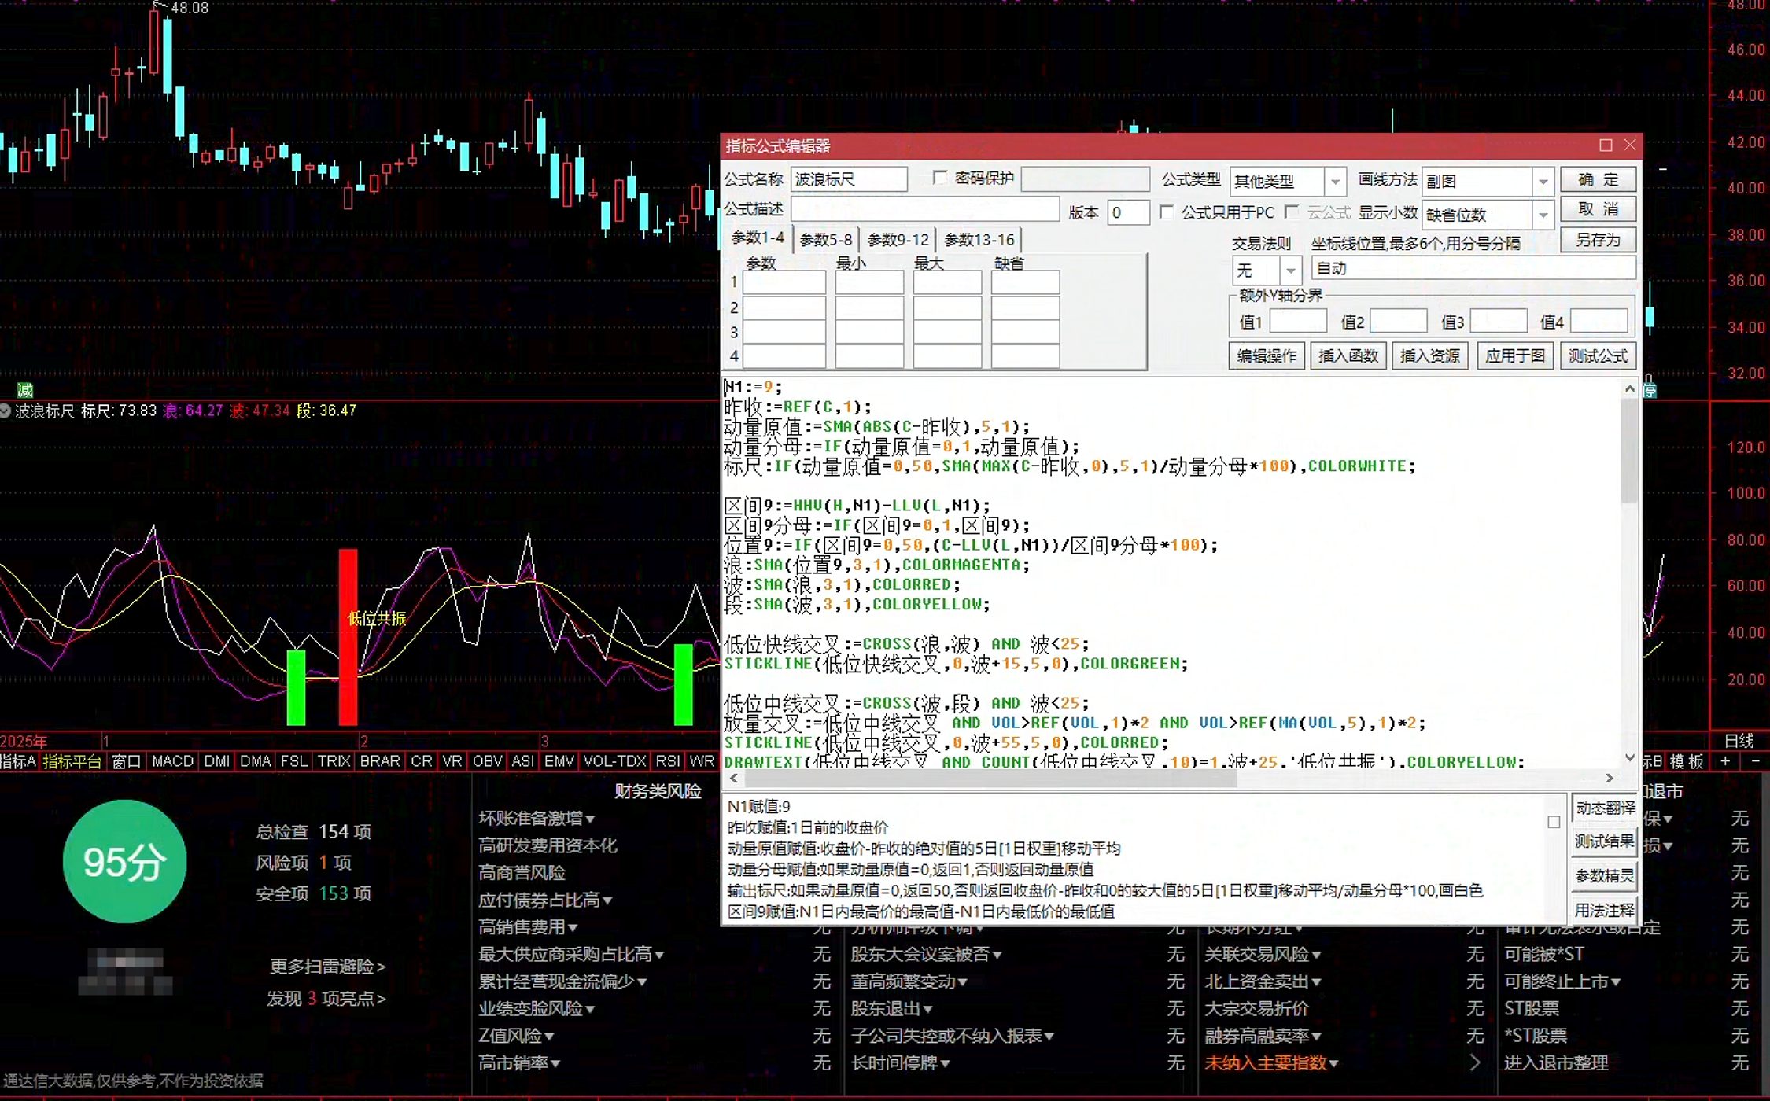Click the 坐标线位置 field showing 自动
The image size is (1770, 1101).
[1473, 269]
